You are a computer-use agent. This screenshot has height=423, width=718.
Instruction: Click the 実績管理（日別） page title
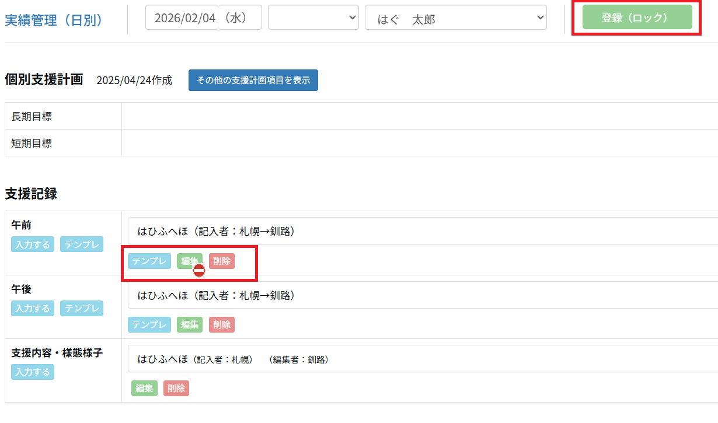point(54,20)
